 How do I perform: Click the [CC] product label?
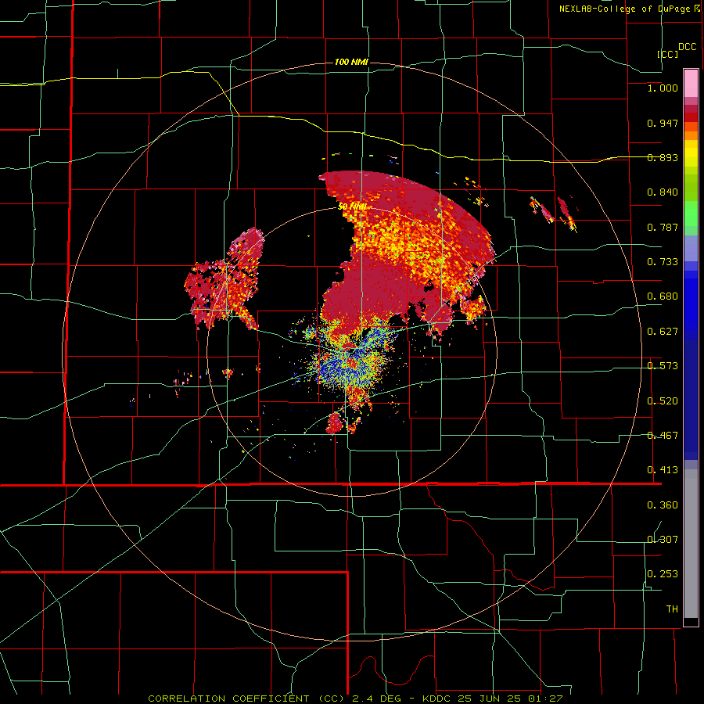[667, 54]
